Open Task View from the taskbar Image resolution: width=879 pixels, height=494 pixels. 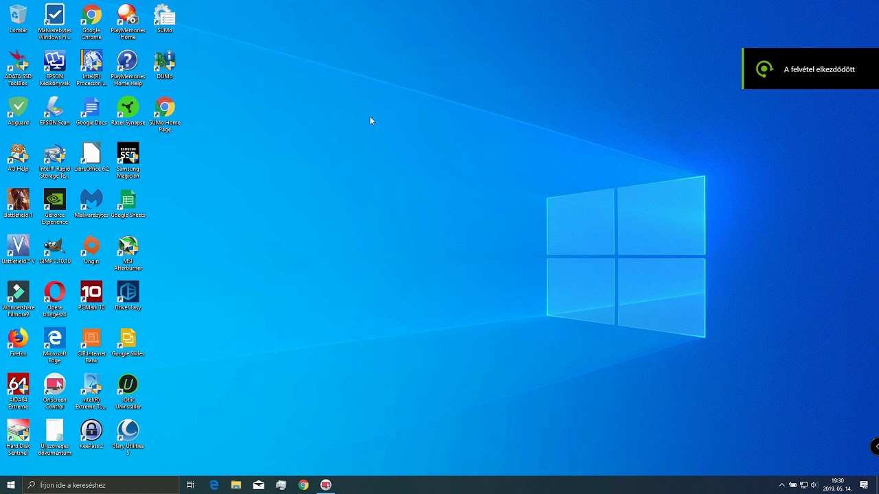coord(190,485)
